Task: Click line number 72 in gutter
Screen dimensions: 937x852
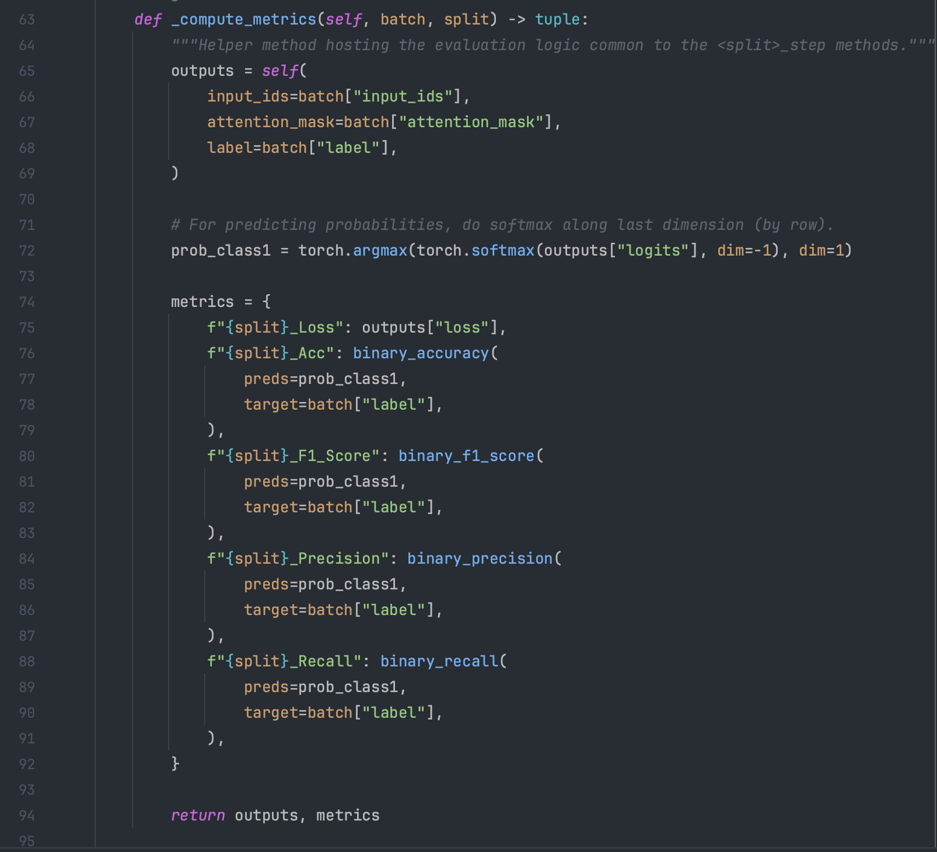Action: point(27,251)
